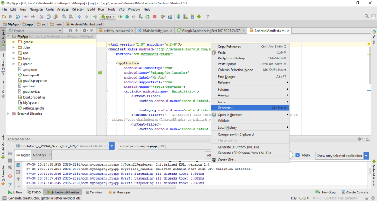Select Generate... in context menu

[x=250, y=108]
